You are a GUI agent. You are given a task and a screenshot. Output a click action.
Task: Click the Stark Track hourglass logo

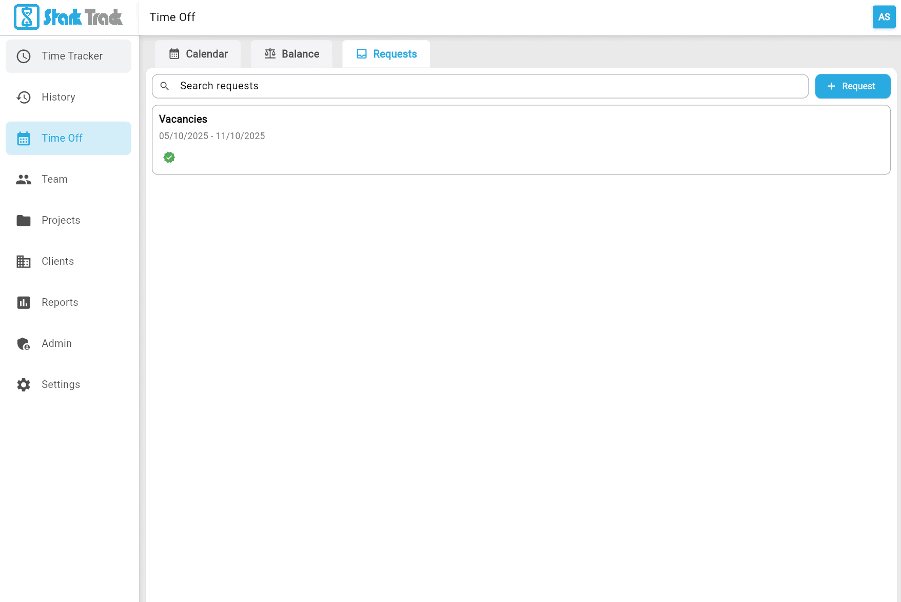pos(27,17)
